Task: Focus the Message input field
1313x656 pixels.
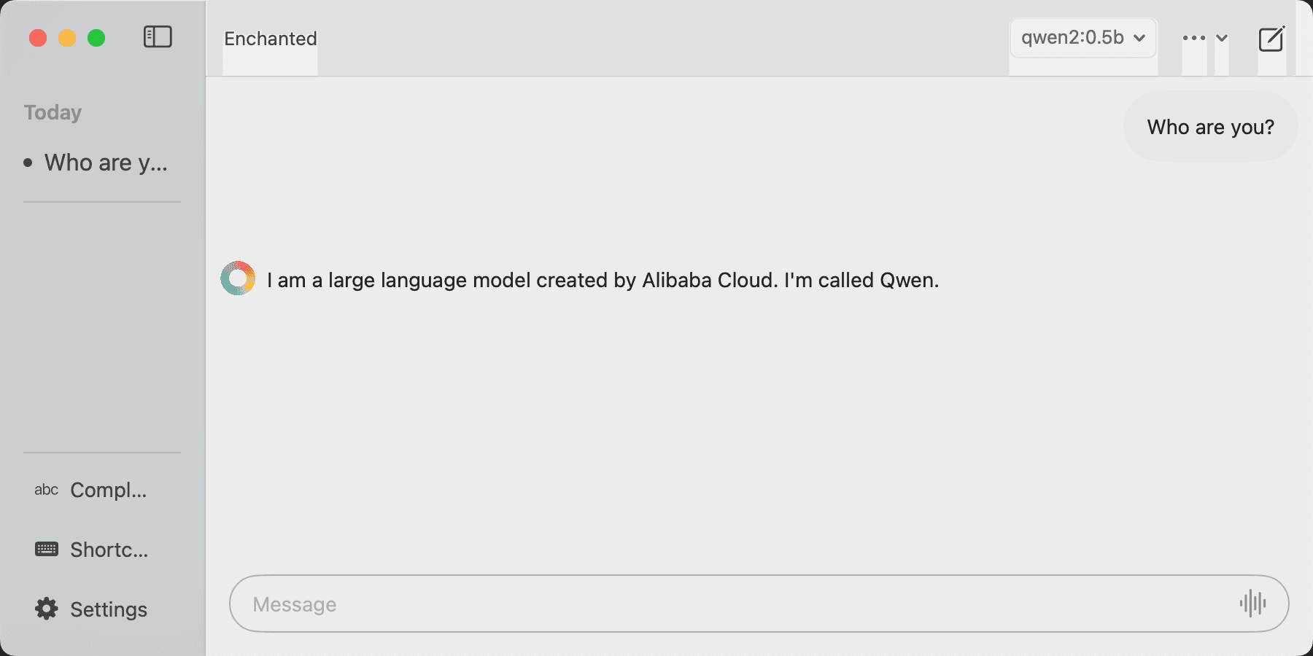Action: click(x=759, y=604)
